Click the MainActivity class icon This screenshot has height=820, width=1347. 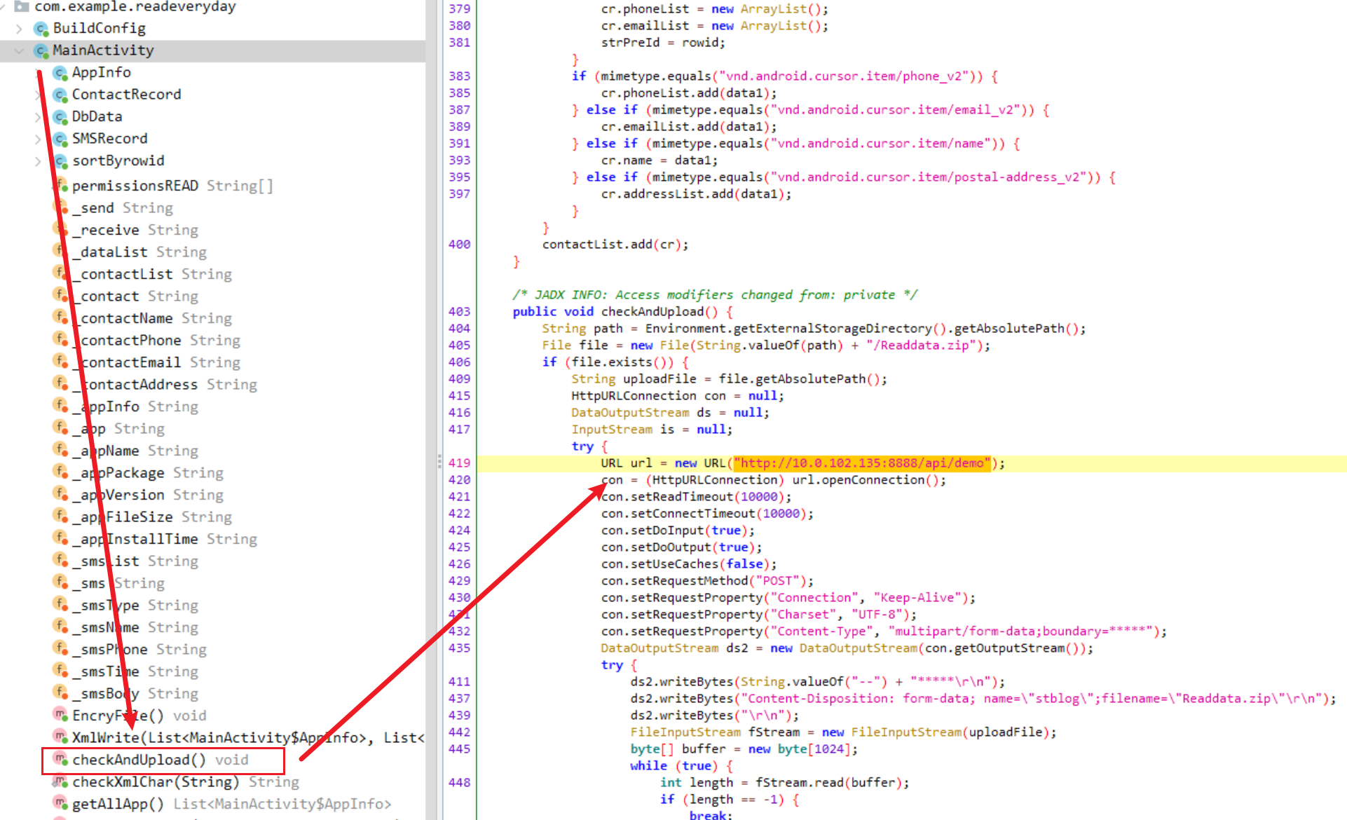(42, 50)
